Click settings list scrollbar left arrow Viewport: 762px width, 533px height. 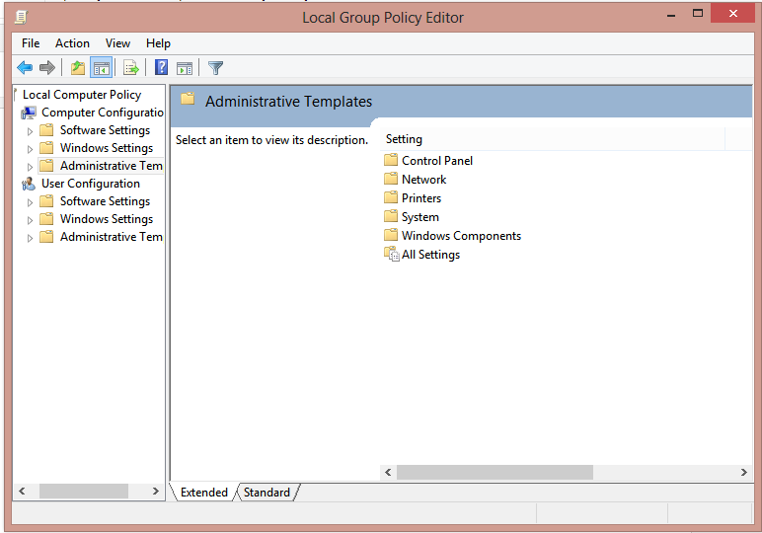coord(388,472)
